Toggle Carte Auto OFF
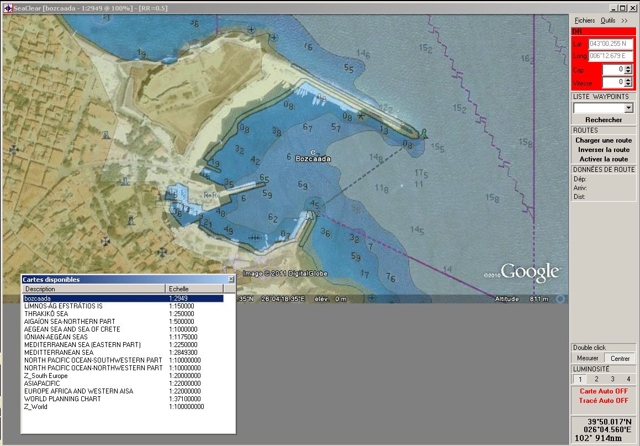The height and width of the screenshot is (446, 640). coord(604,391)
